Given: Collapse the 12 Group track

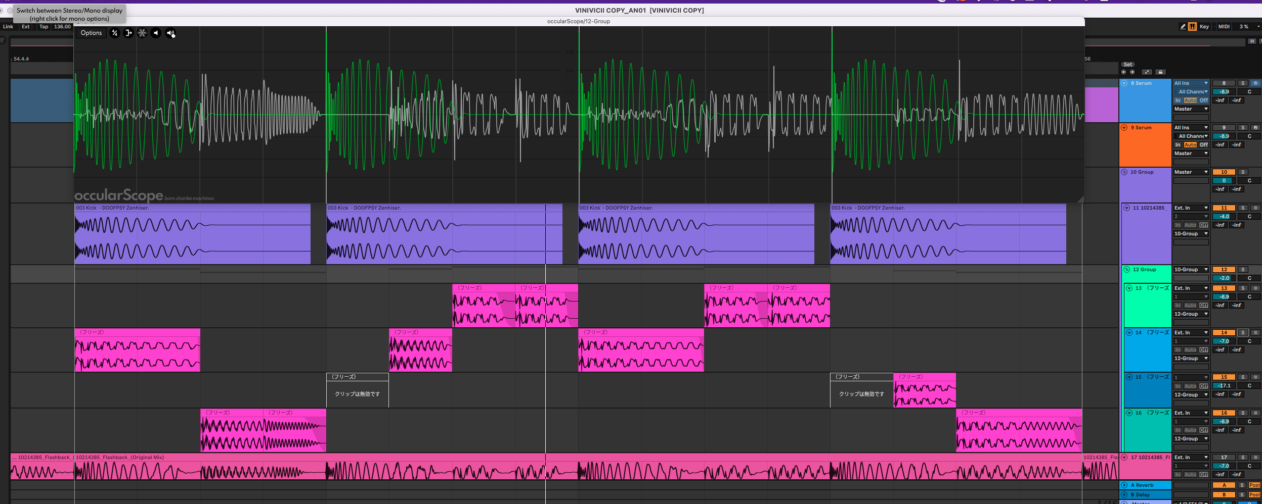Looking at the screenshot, I should [x=1126, y=270].
